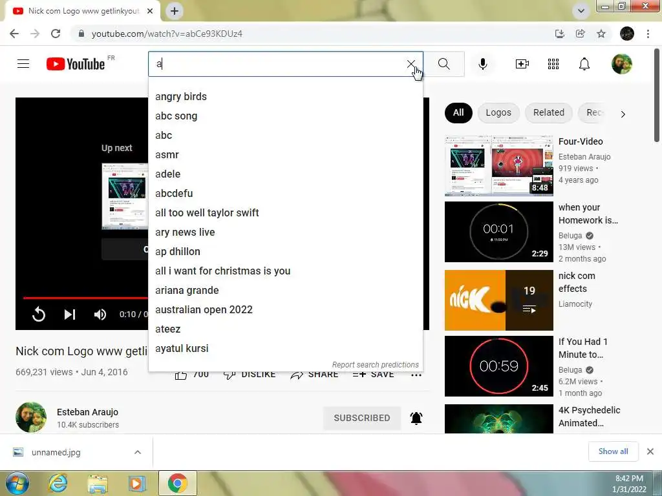Close the Nick com Logo tab
662x496 pixels.
pos(150,11)
